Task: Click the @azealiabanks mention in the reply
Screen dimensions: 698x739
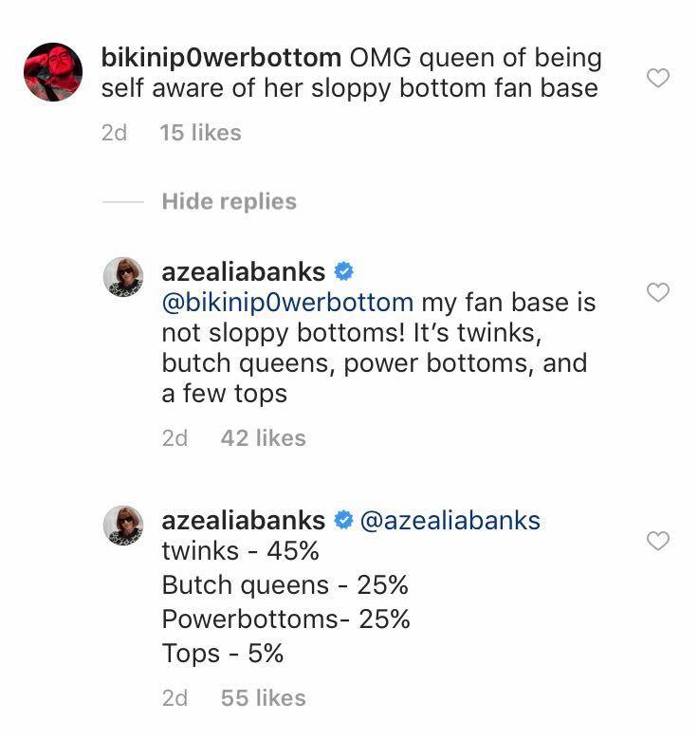Action: click(450, 520)
